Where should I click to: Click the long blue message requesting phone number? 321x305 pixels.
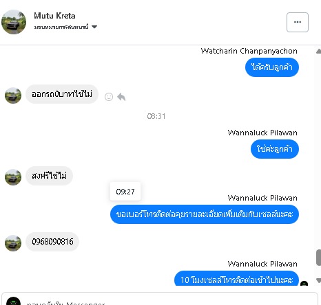pyautogui.click(x=205, y=214)
